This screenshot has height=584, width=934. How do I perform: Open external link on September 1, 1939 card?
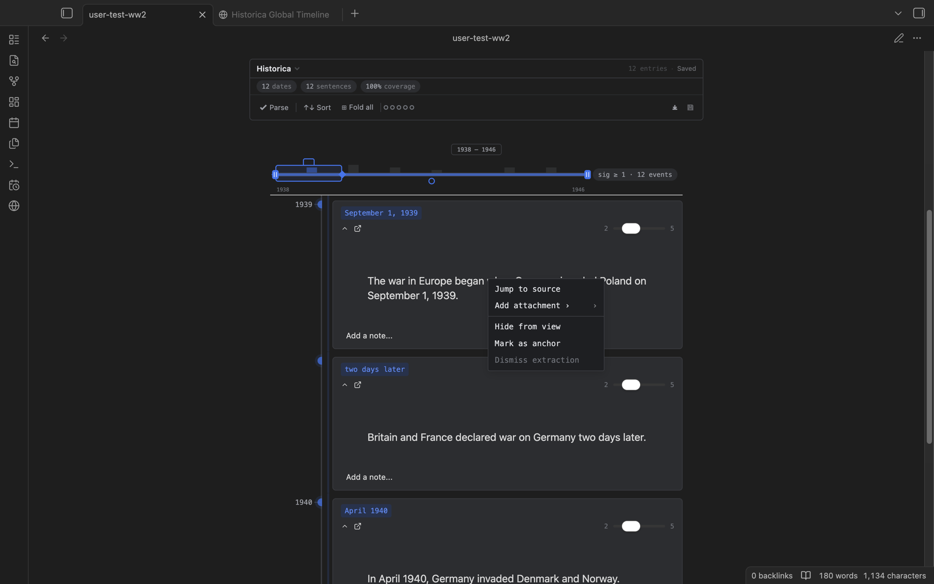click(x=358, y=228)
